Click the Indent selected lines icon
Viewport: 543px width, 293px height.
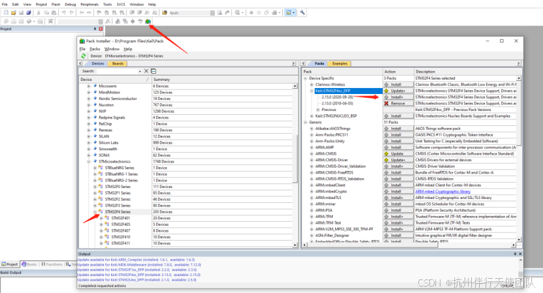pos(132,13)
